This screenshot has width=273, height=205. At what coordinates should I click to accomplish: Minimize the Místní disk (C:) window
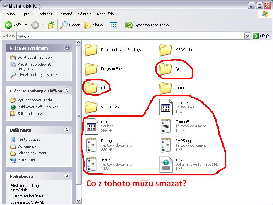[251, 6]
